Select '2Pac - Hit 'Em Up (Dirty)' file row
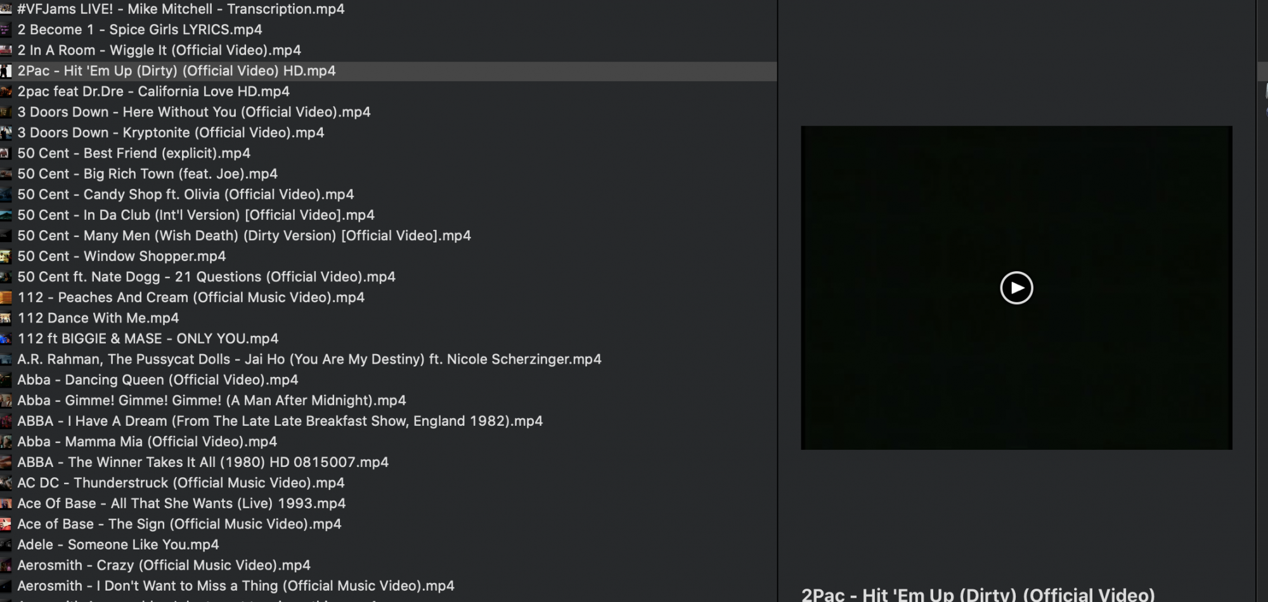The image size is (1268, 602). coord(388,71)
